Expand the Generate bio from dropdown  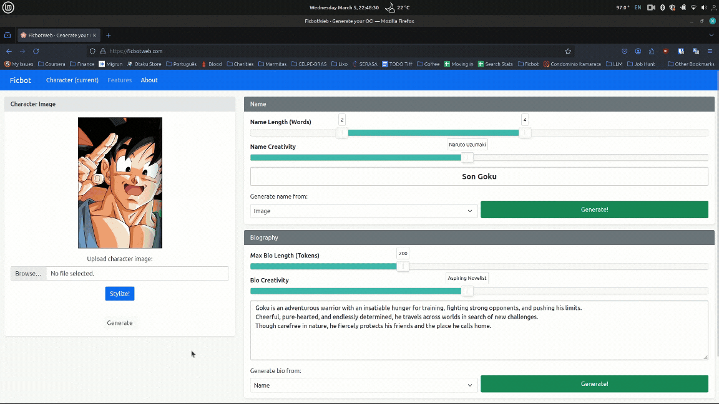click(364, 385)
